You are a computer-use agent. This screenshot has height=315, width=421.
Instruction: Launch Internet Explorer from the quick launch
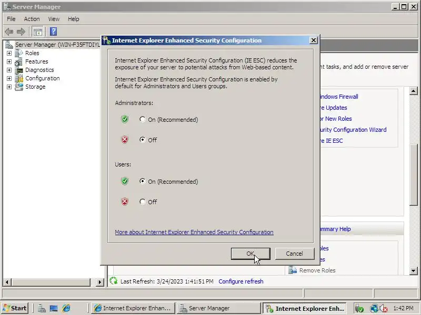(x=66, y=308)
